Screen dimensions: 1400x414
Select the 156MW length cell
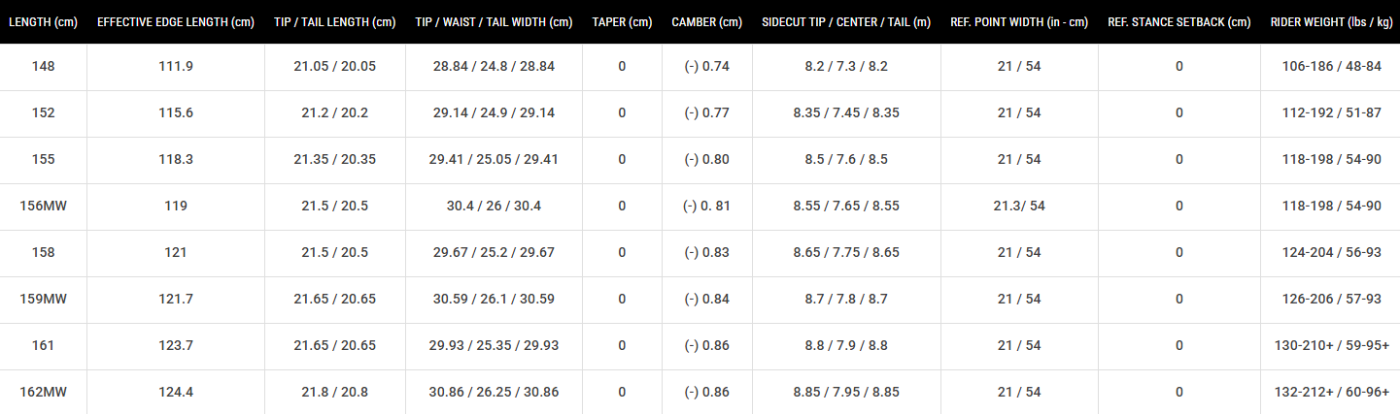point(43,206)
